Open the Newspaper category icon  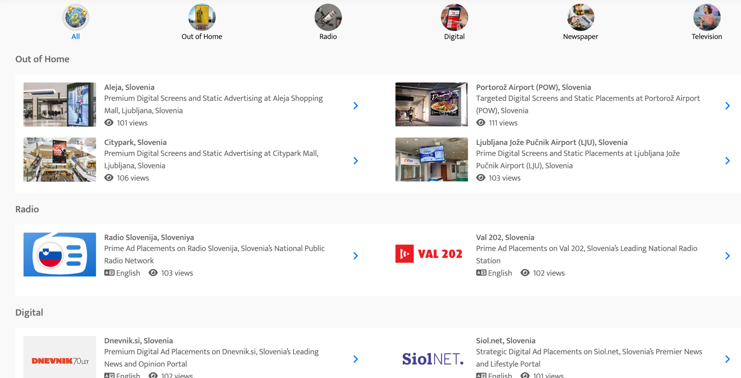581,17
